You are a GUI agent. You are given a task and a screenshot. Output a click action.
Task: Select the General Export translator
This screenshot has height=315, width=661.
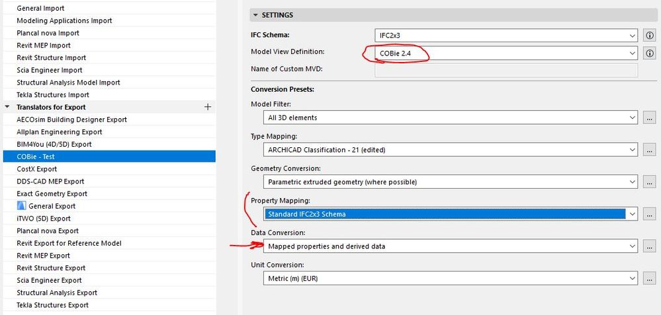[x=52, y=206]
